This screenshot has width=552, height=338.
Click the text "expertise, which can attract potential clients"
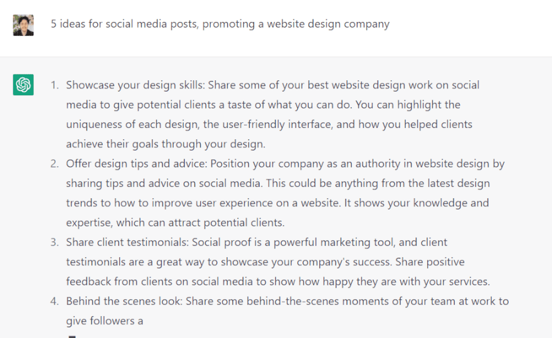click(175, 222)
